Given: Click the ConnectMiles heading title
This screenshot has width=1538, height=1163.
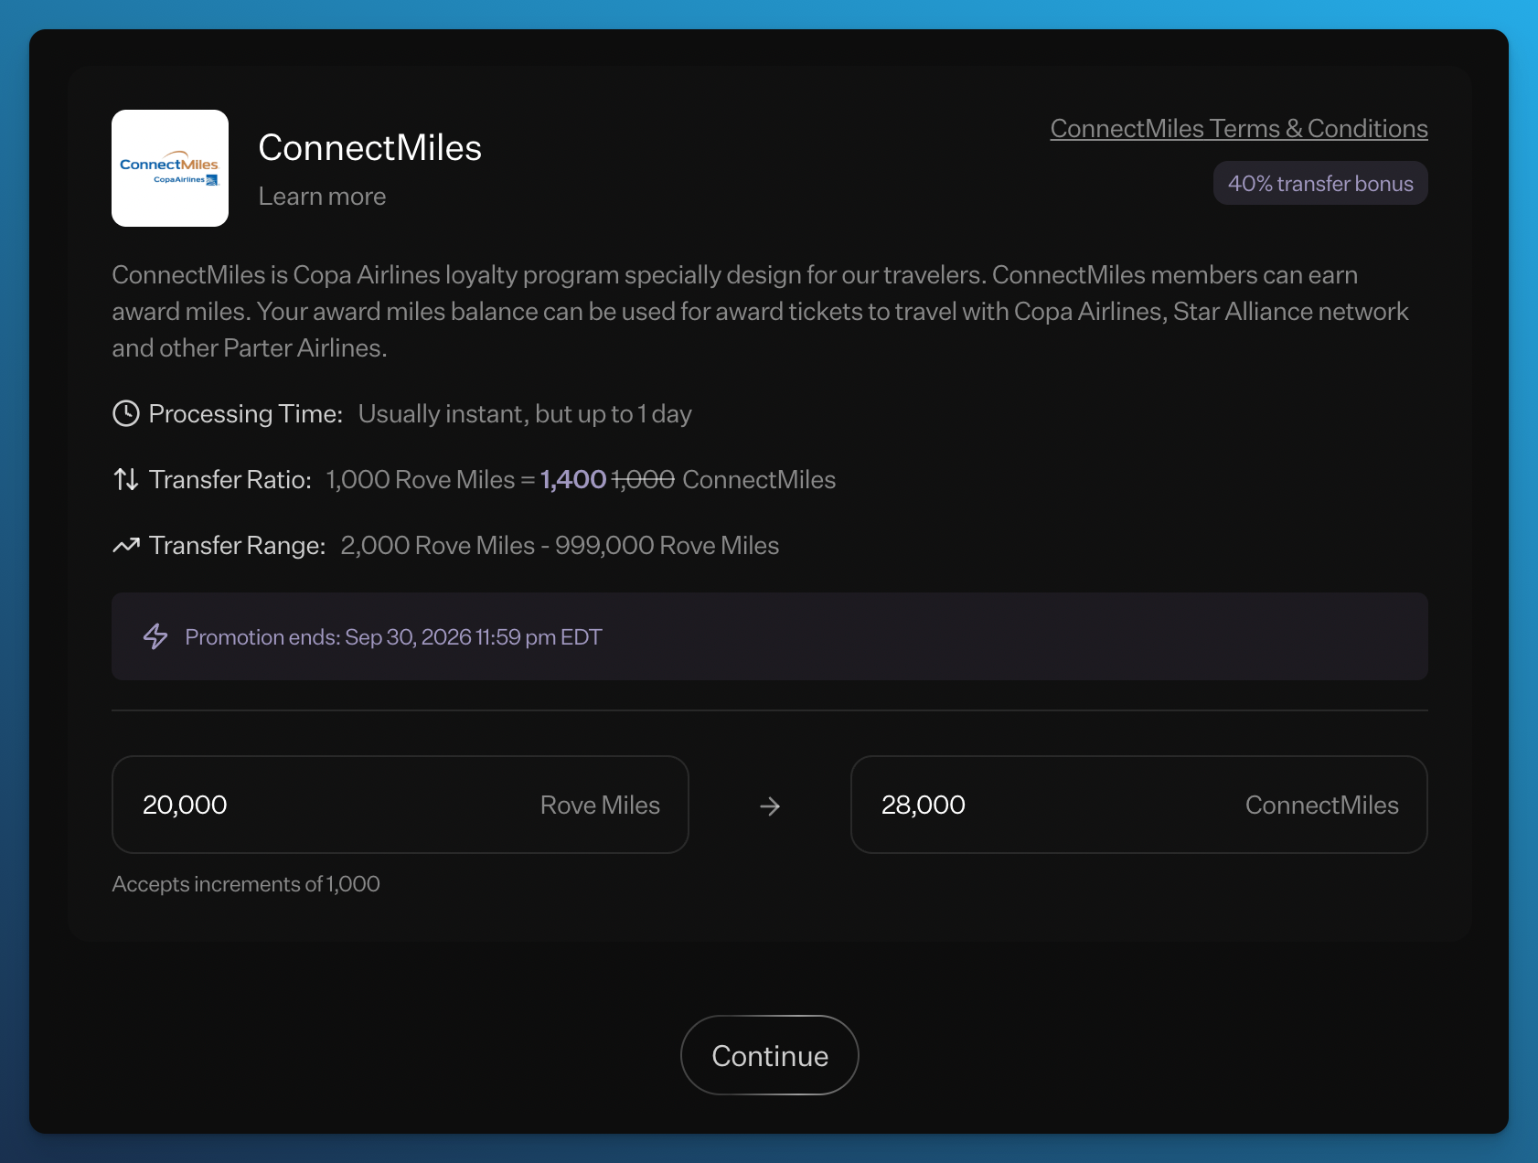Looking at the screenshot, I should tap(369, 148).
